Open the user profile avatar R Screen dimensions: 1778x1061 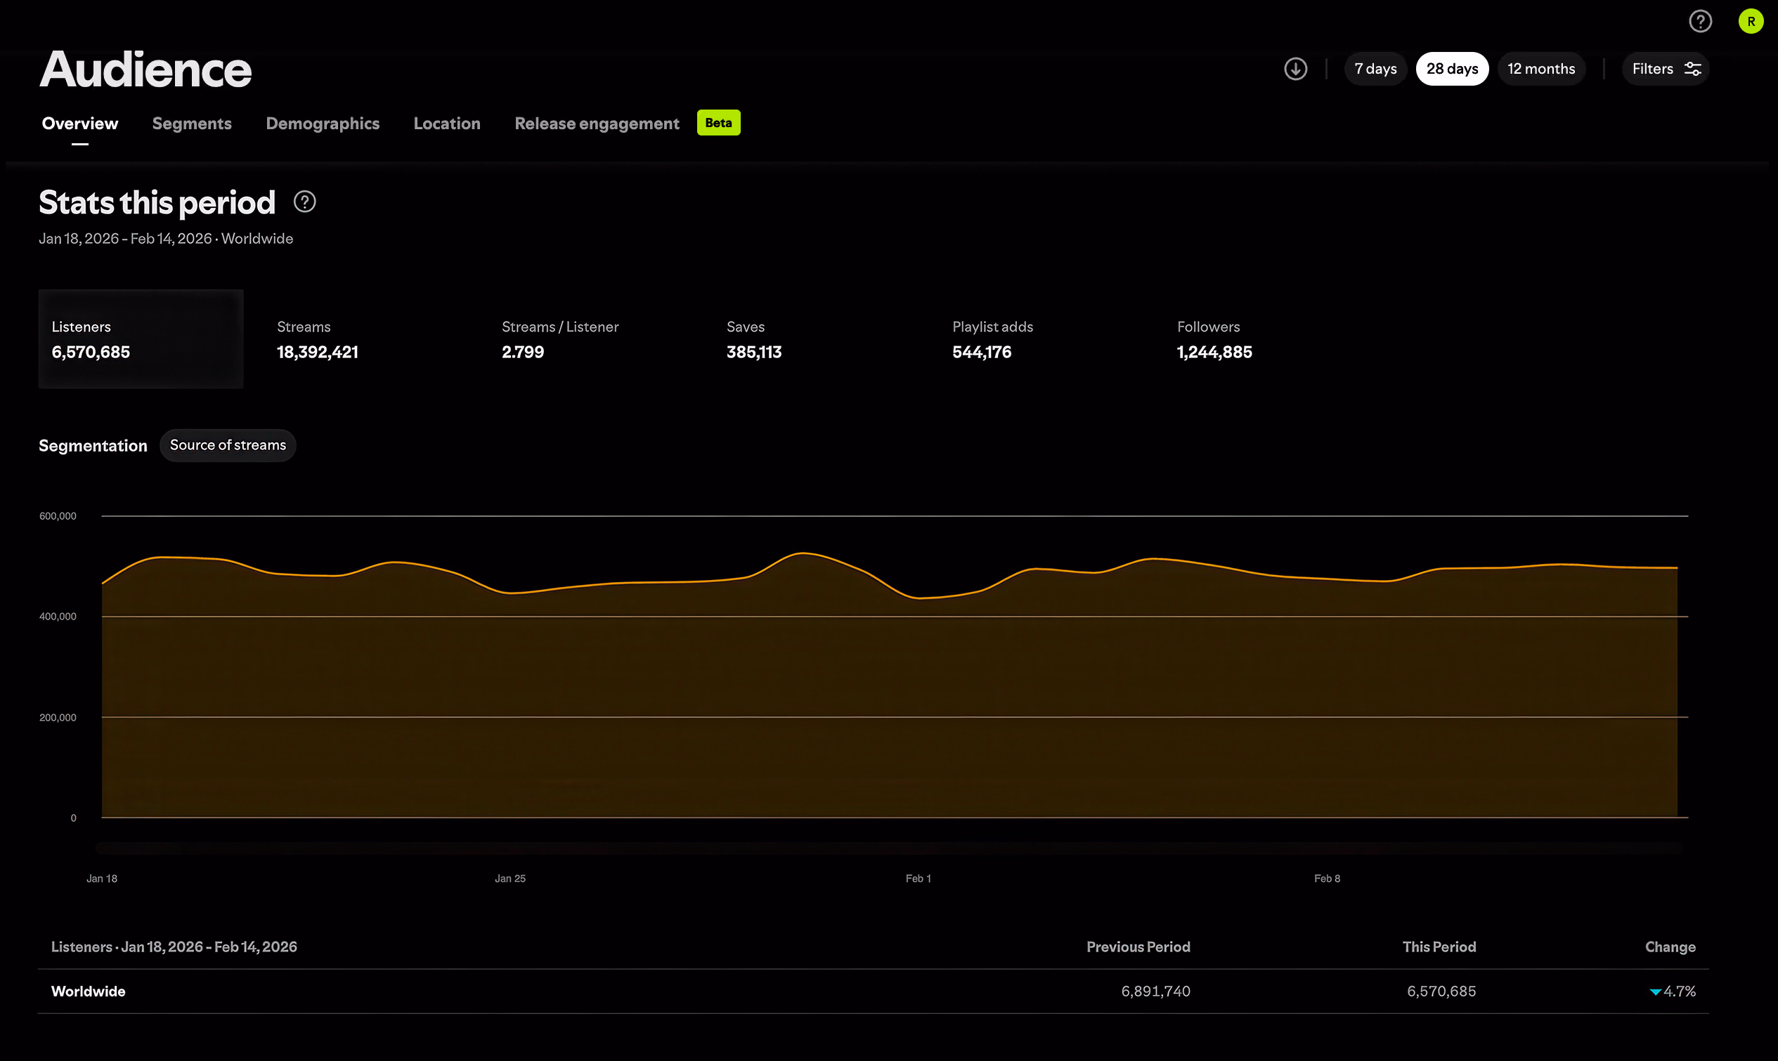coord(1750,22)
